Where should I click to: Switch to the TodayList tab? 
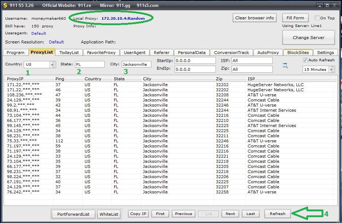[x=69, y=53]
